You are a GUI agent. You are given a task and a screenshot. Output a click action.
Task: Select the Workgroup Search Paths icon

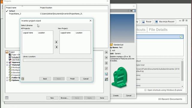[x=10, y=70]
